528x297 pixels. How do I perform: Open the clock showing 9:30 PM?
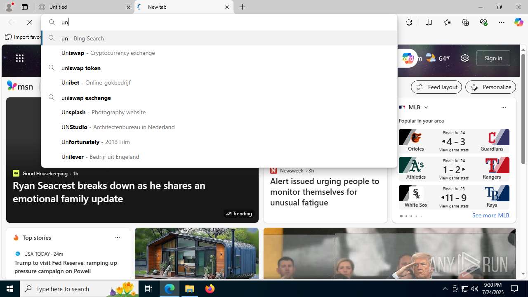point(493,289)
